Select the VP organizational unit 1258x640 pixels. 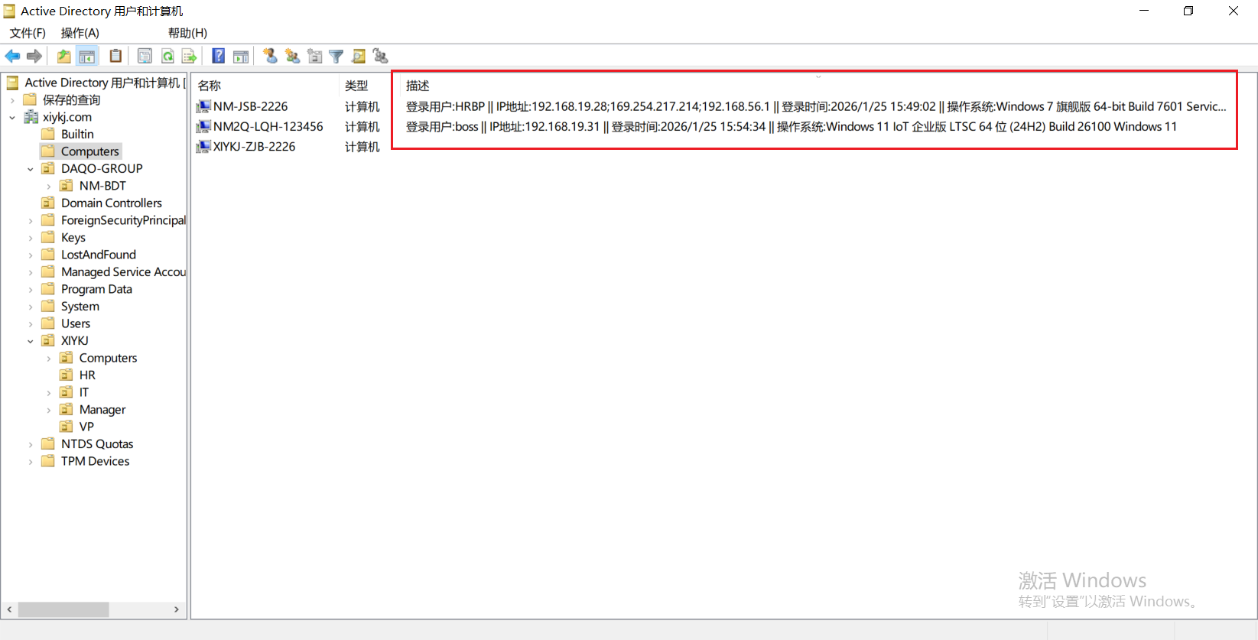click(86, 427)
